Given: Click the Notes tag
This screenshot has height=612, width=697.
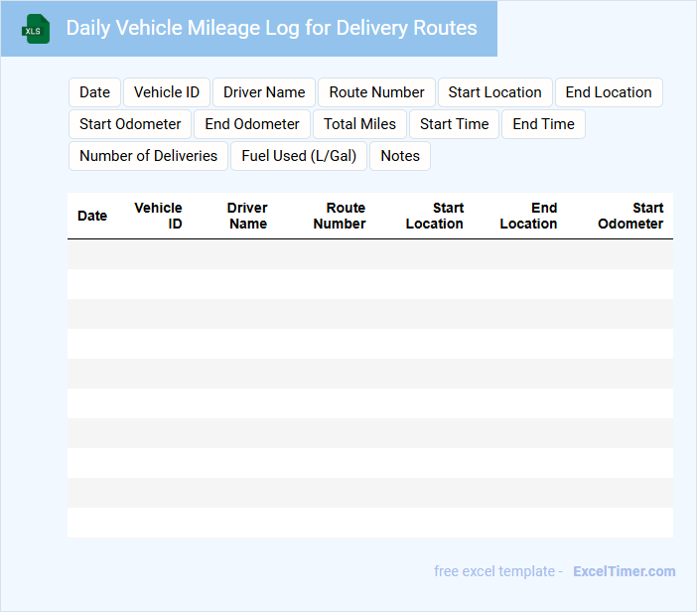Looking at the screenshot, I should [x=400, y=156].
